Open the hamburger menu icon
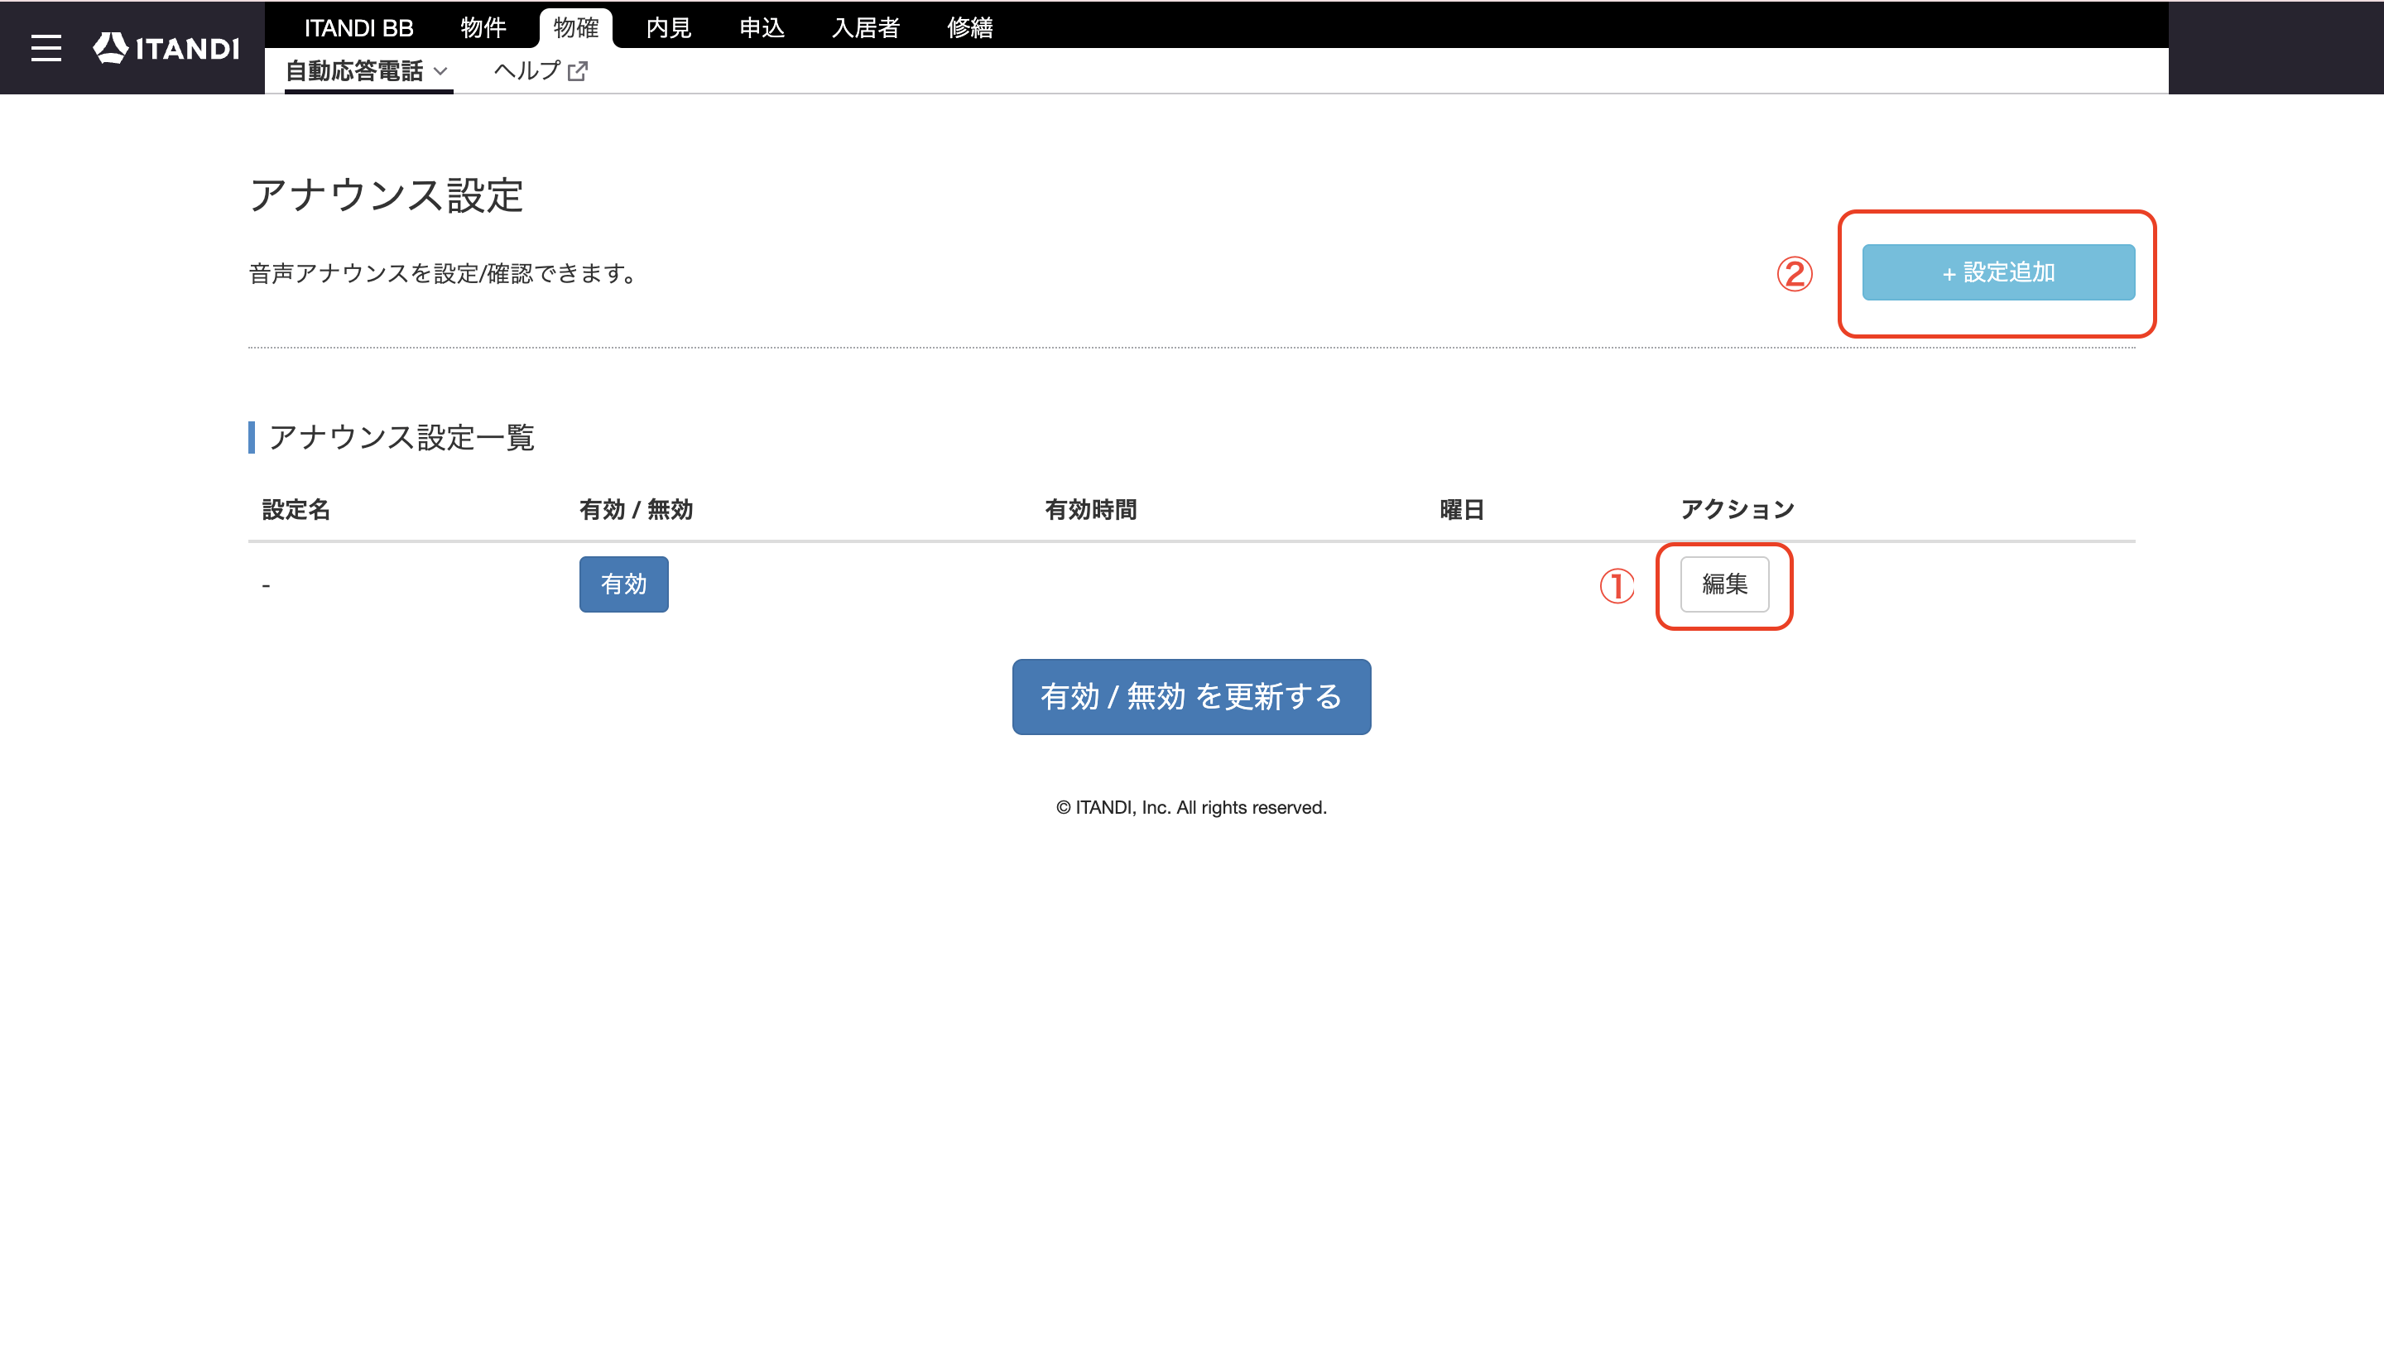This screenshot has height=1346, width=2384. (46, 47)
